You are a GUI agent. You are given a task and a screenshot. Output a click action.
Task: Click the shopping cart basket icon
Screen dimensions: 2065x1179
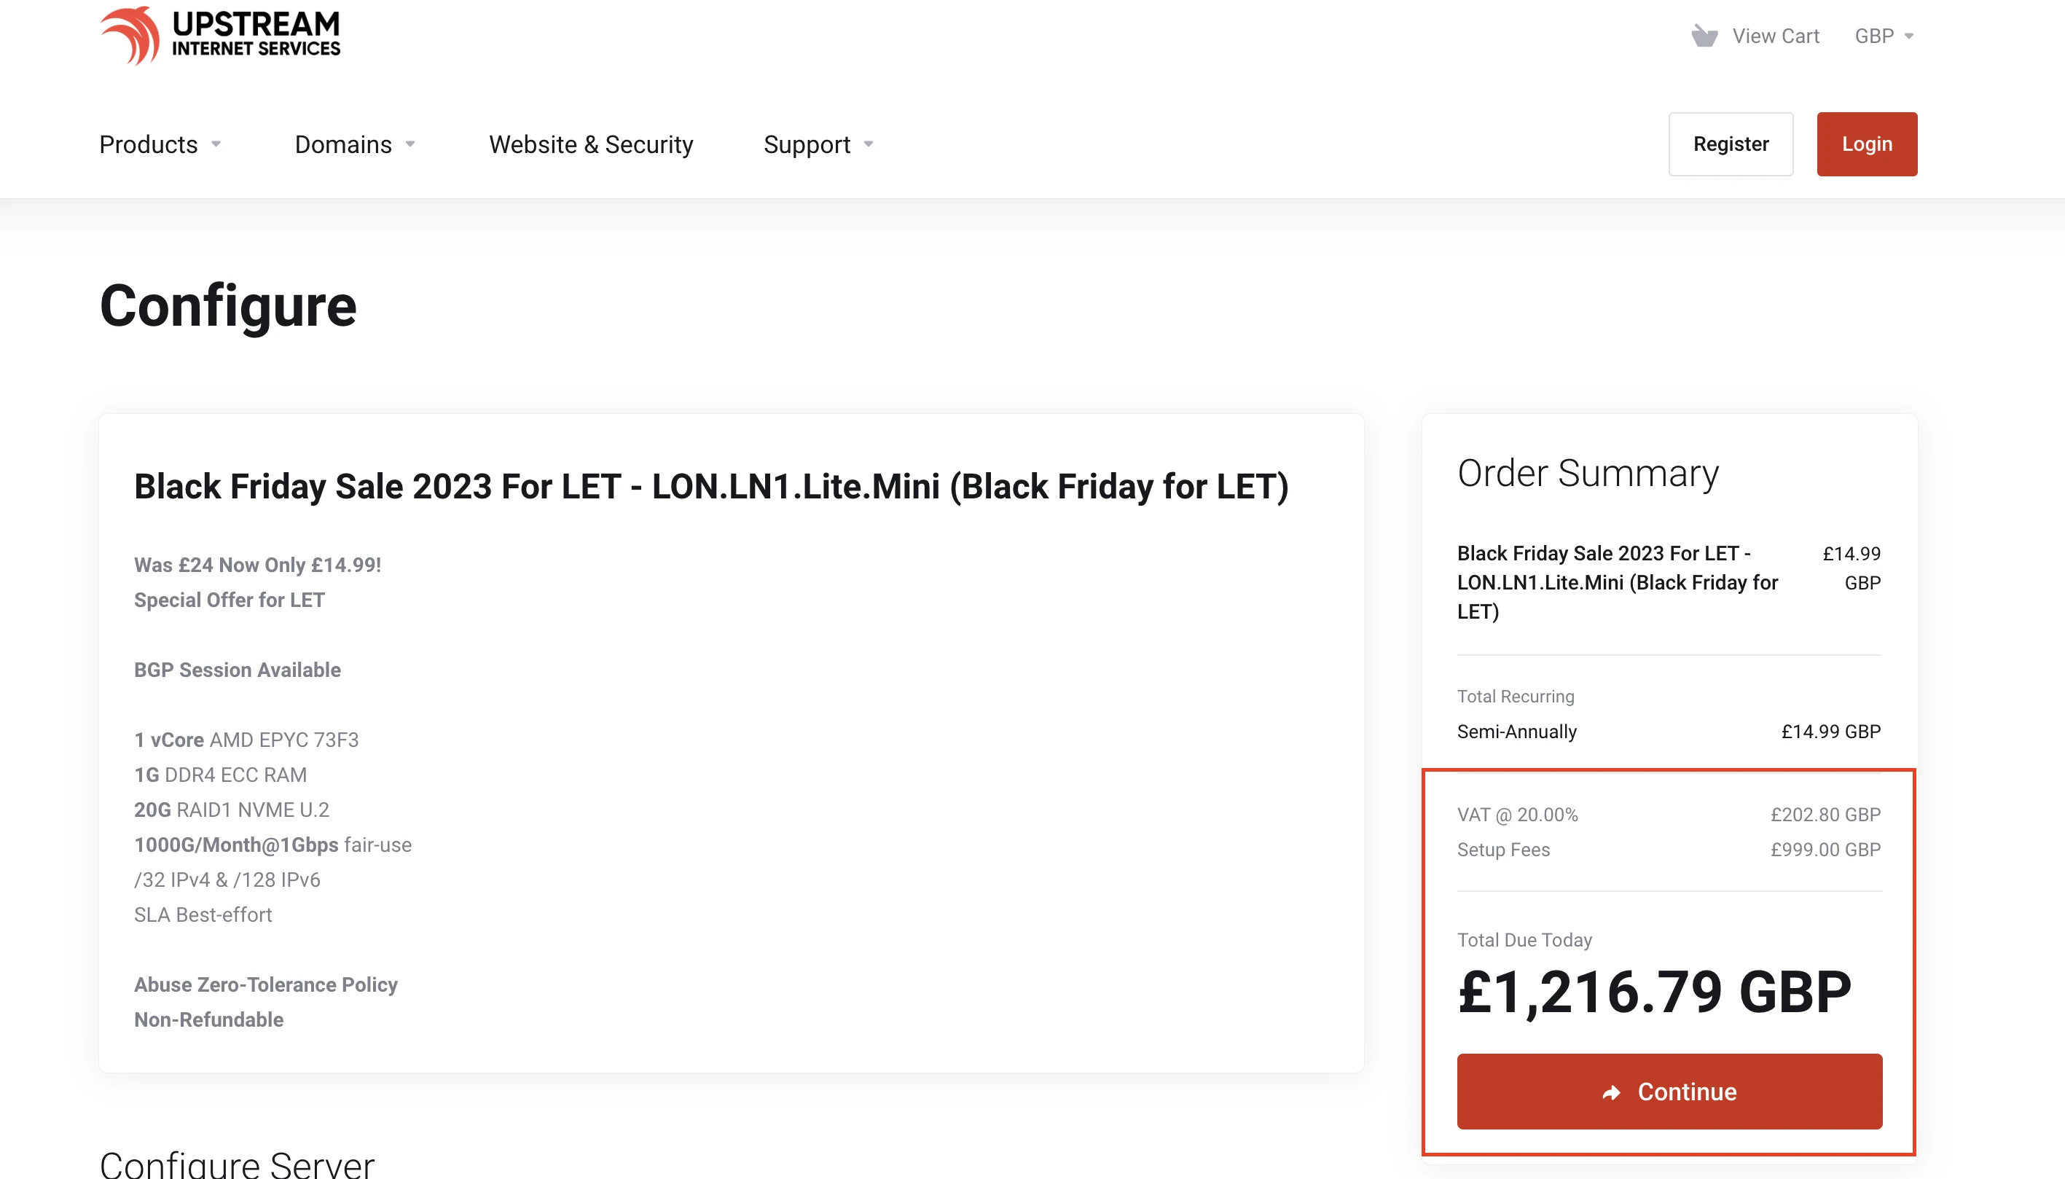[1704, 36]
